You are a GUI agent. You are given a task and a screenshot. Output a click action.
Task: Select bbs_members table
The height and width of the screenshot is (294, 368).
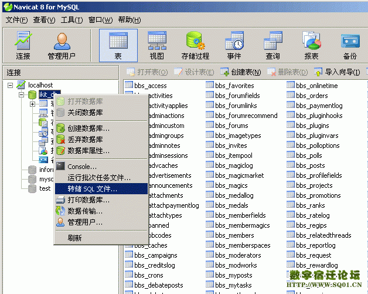(234, 235)
